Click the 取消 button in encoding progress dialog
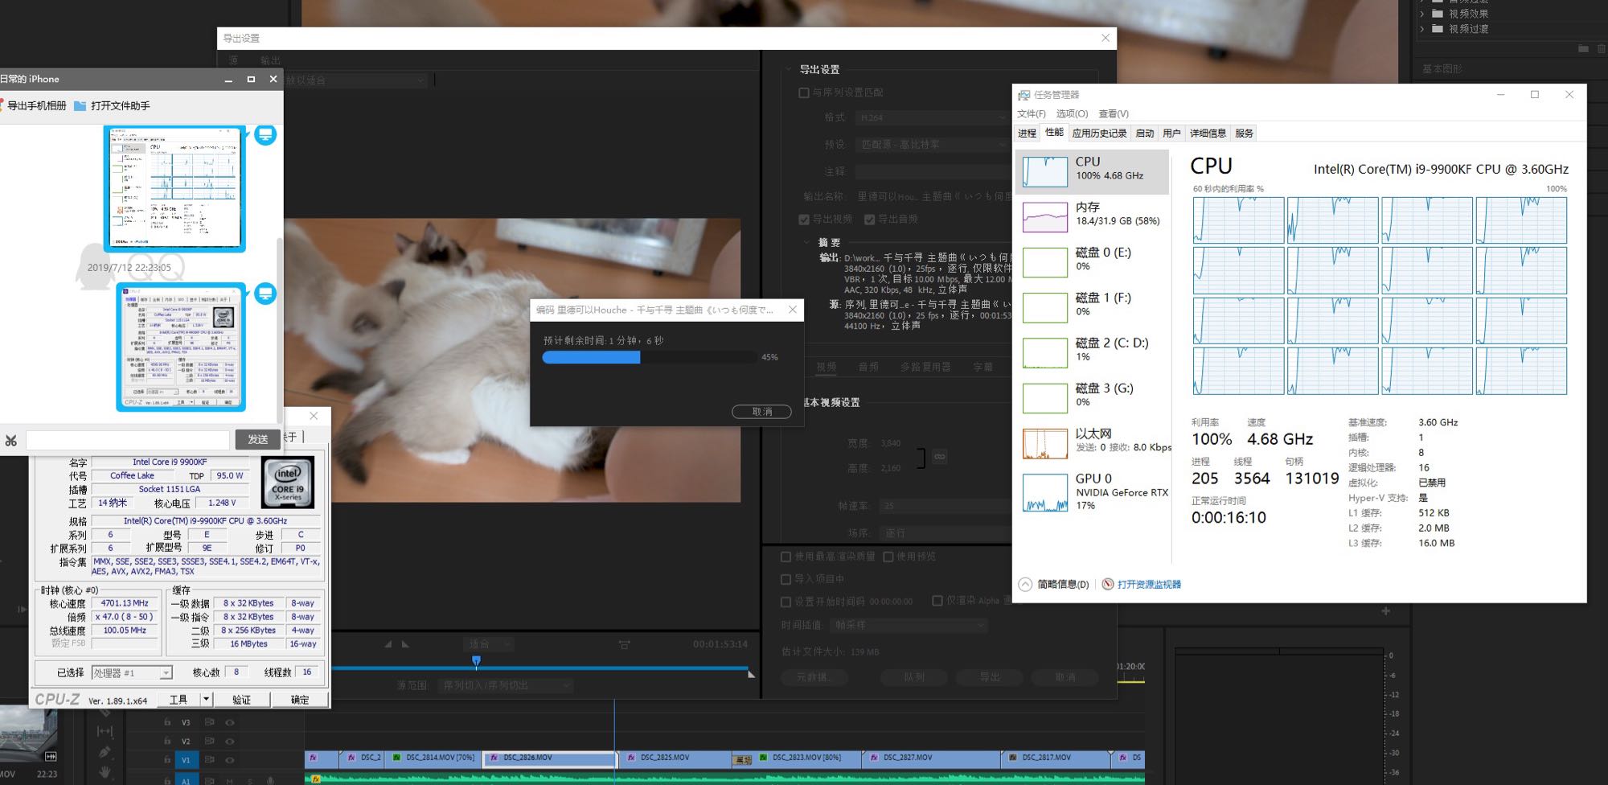Image resolution: width=1608 pixels, height=785 pixels. click(761, 412)
